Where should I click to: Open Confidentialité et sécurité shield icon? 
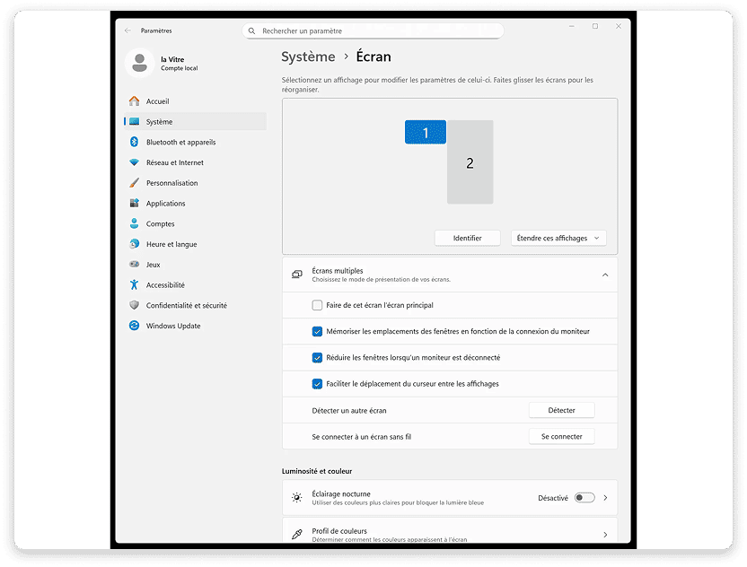(x=135, y=305)
